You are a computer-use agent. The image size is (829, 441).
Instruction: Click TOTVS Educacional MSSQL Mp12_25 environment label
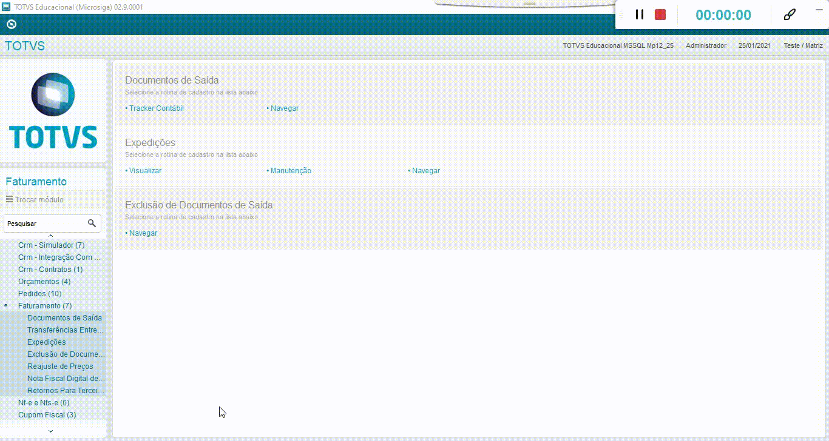[x=618, y=45]
